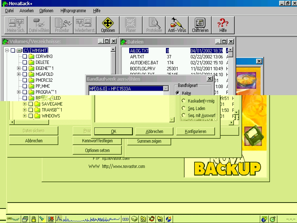Viewport: 297px width, 223px height.
Task: Click the clock tray icon on taskbar
Action: point(272,219)
